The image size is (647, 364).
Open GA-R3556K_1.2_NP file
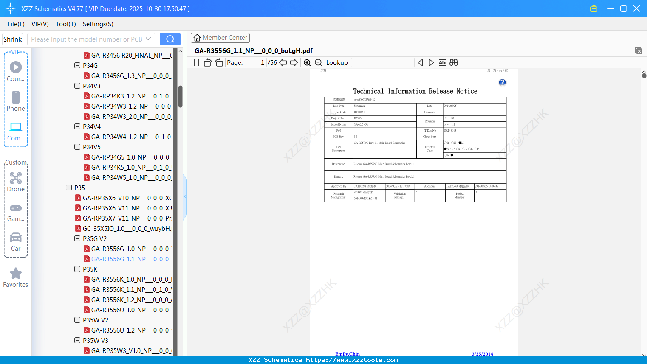[128, 300]
